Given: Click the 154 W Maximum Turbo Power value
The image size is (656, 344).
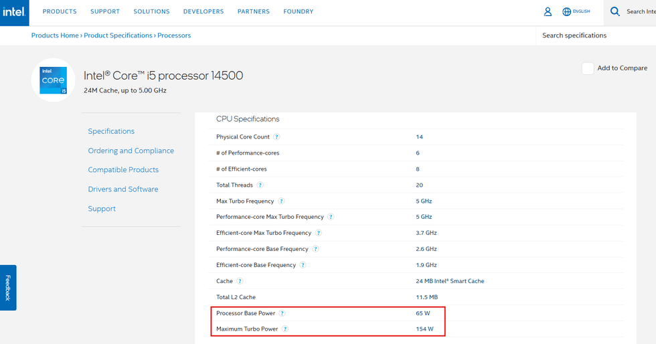Looking at the screenshot, I should tap(424, 329).
